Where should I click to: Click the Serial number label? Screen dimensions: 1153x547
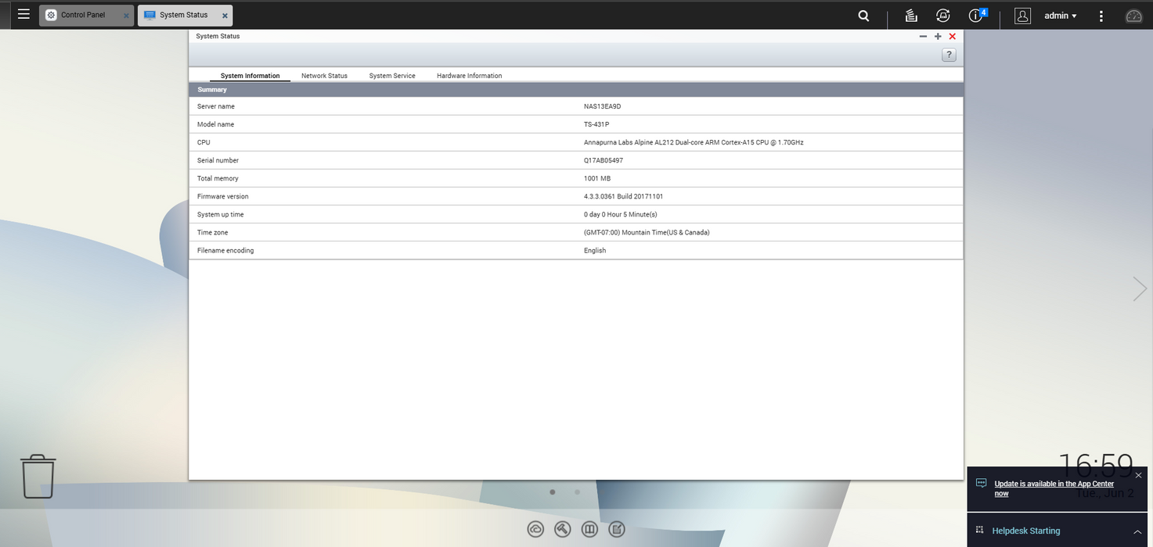pyautogui.click(x=218, y=160)
